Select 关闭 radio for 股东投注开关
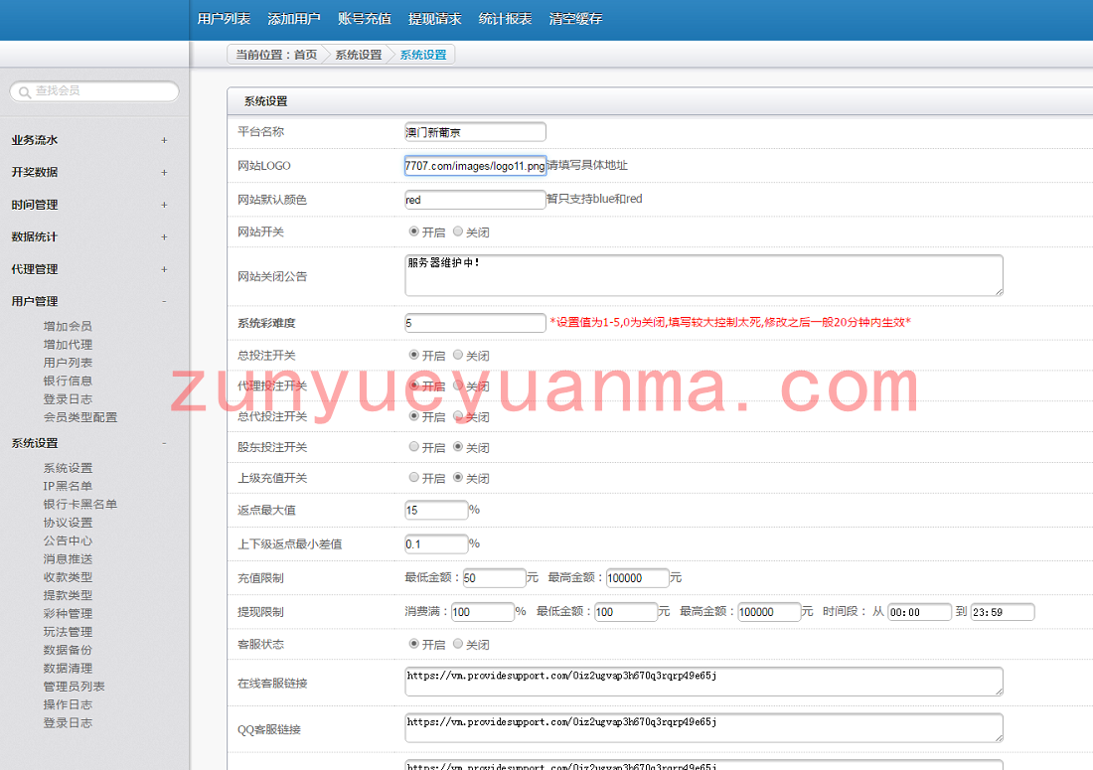Image resolution: width=1093 pixels, height=770 pixels. 458,447
